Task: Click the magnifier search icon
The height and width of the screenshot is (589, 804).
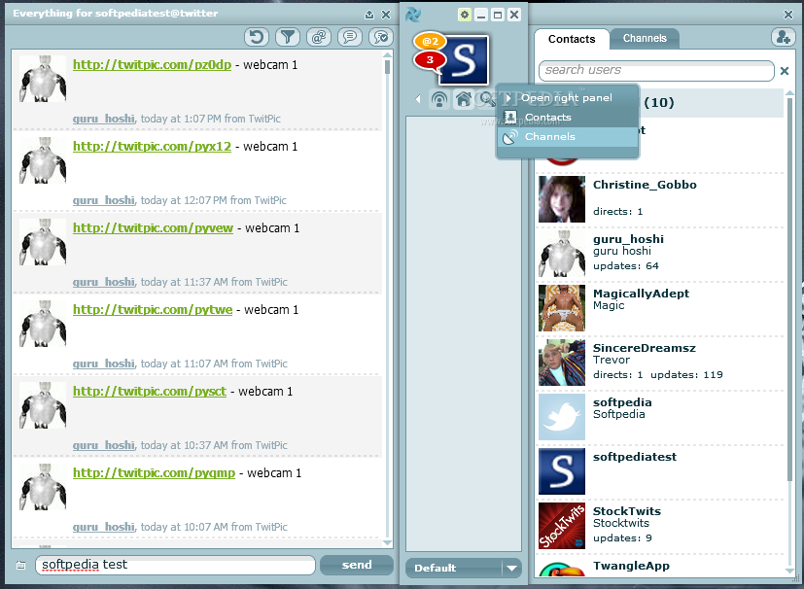Action: pyautogui.click(x=487, y=99)
